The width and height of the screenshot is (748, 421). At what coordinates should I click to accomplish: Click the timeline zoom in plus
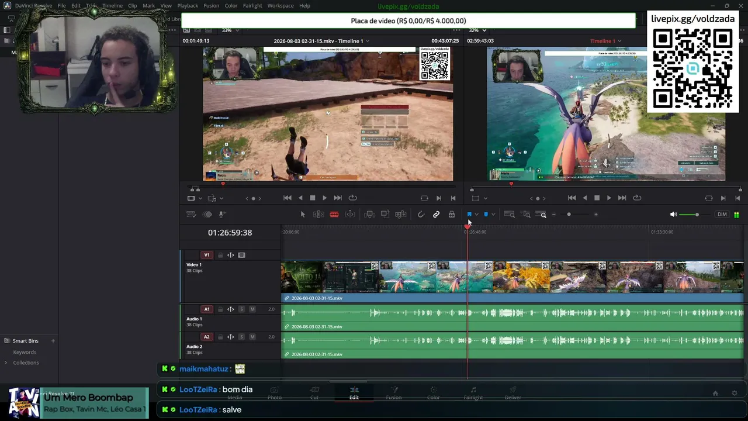pos(595,215)
